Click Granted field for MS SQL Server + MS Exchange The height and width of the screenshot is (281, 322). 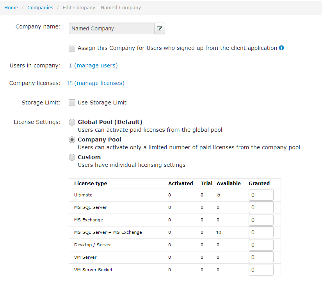(261, 232)
